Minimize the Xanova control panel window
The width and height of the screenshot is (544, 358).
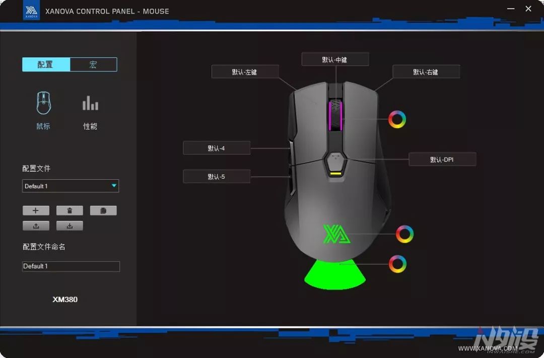pos(511,9)
